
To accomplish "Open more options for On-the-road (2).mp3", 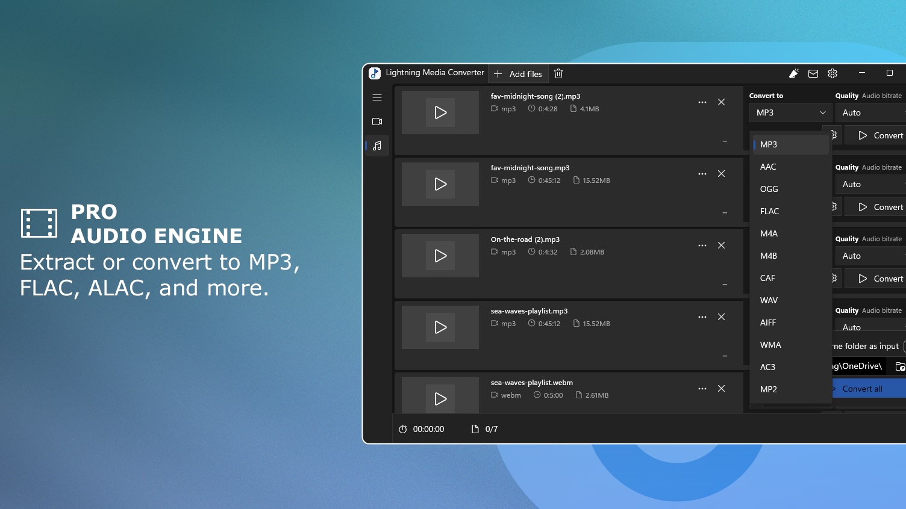I will click(x=702, y=245).
